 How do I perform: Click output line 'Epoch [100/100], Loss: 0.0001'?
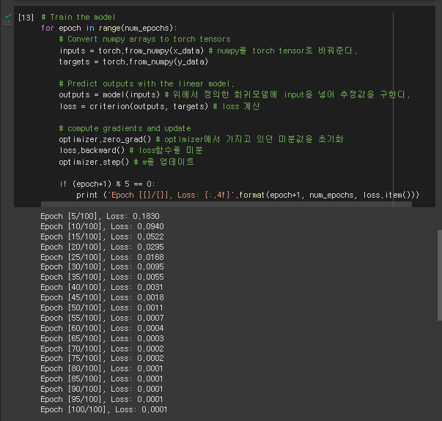104,409
